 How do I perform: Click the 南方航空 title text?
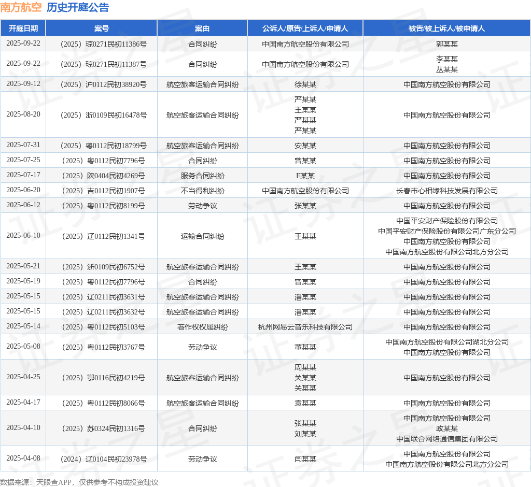pos(21,7)
